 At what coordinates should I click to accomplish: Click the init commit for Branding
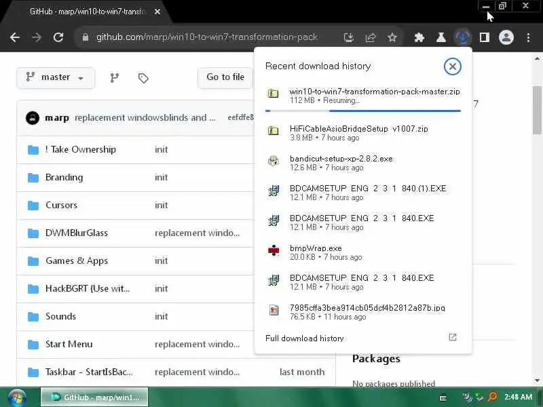161,178
